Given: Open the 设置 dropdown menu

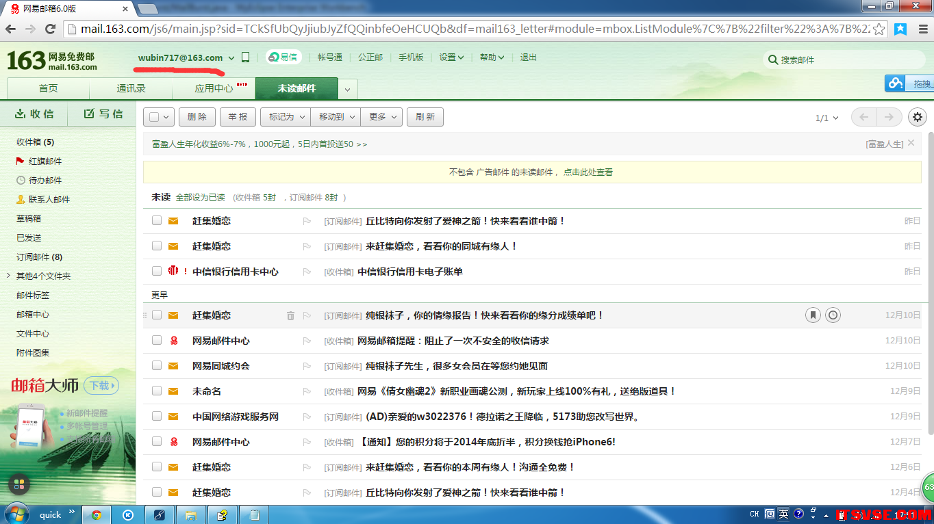Looking at the screenshot, I should 452,57.
